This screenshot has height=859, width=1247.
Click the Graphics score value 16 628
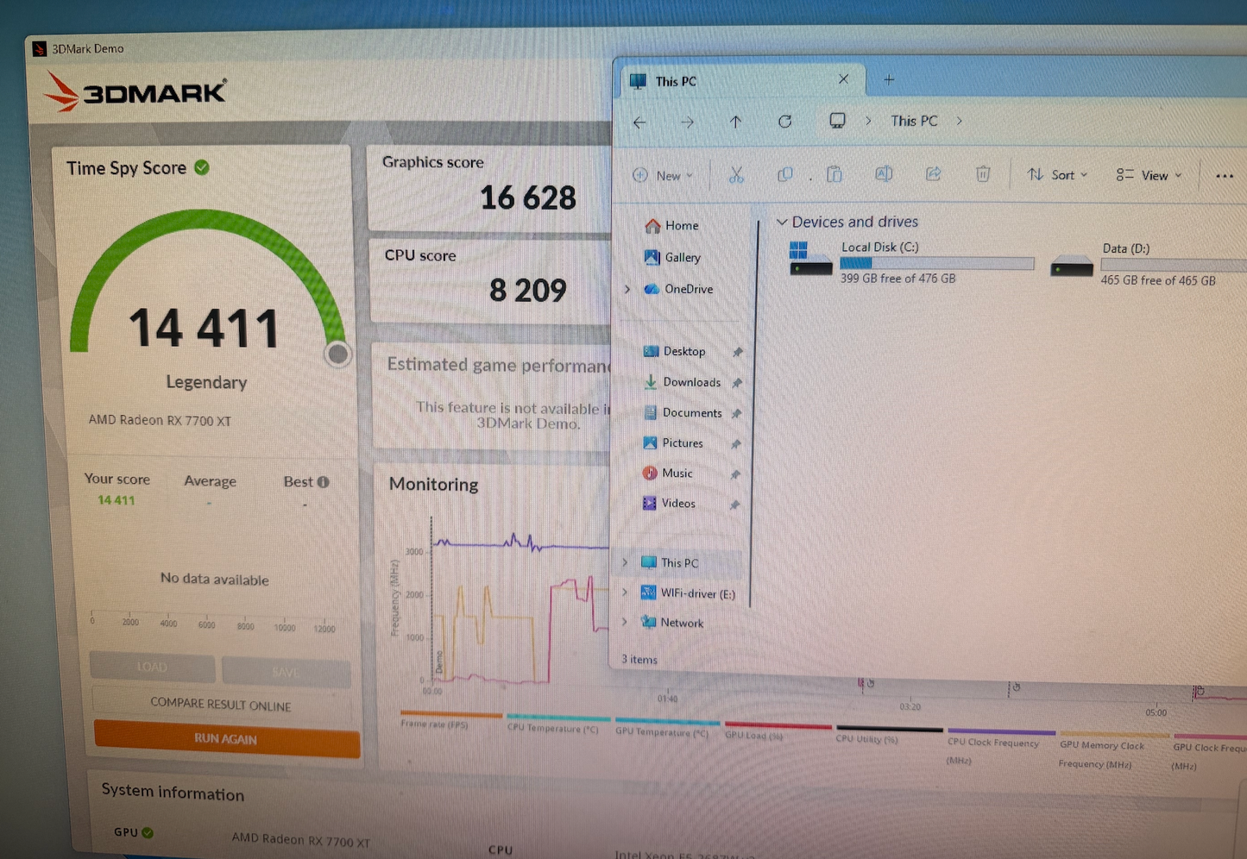(x=528, y=198)
